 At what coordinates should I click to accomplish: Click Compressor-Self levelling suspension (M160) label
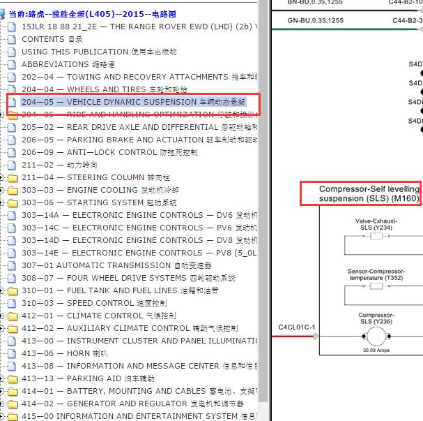pos(369,194)
